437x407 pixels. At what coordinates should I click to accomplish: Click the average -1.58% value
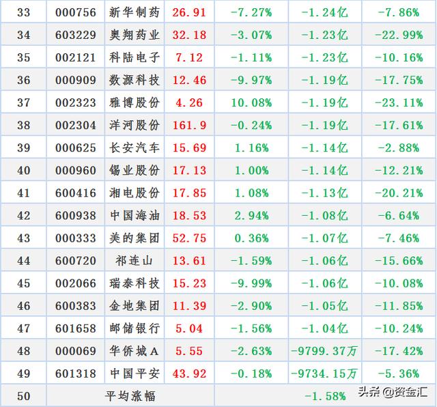[325, 396]
